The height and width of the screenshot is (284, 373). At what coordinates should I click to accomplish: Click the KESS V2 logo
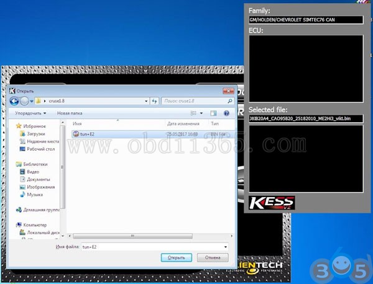(x=272, y=203)
